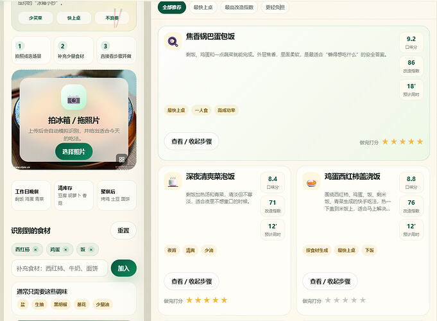Remove the 西红柿 ingredient chip via its x
Image resolution: width=437 pixels, height=321 pixels.
tap(35, 250)
